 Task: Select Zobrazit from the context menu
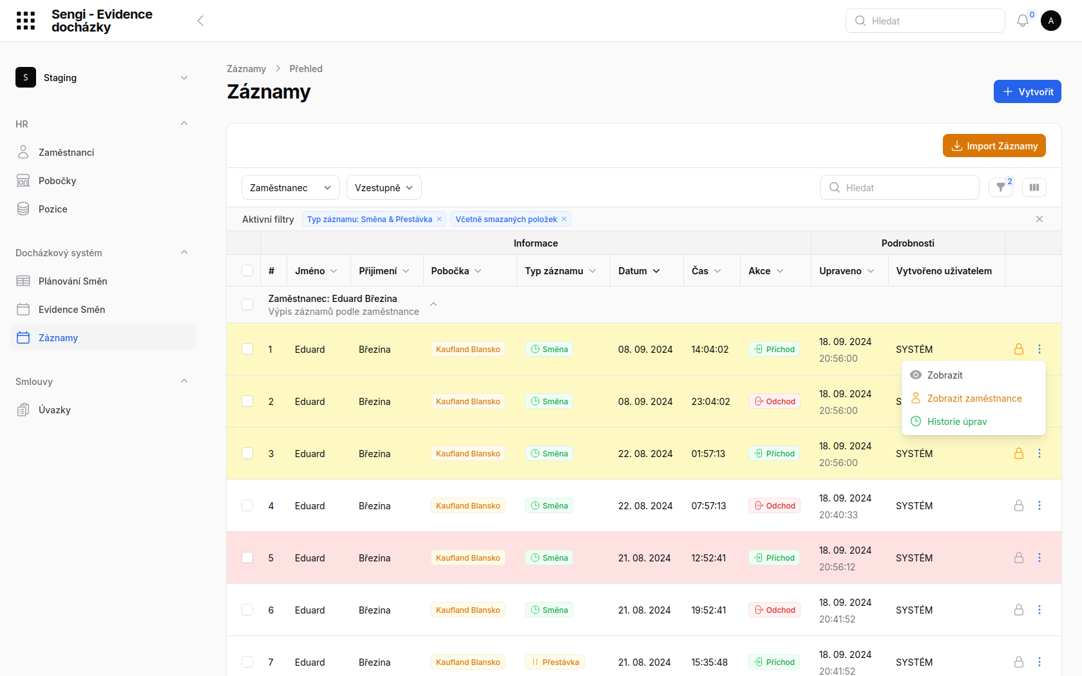[973, 375]
